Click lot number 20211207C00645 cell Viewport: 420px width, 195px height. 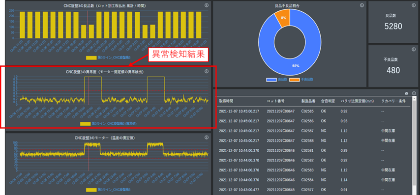[x=281, y=190]
